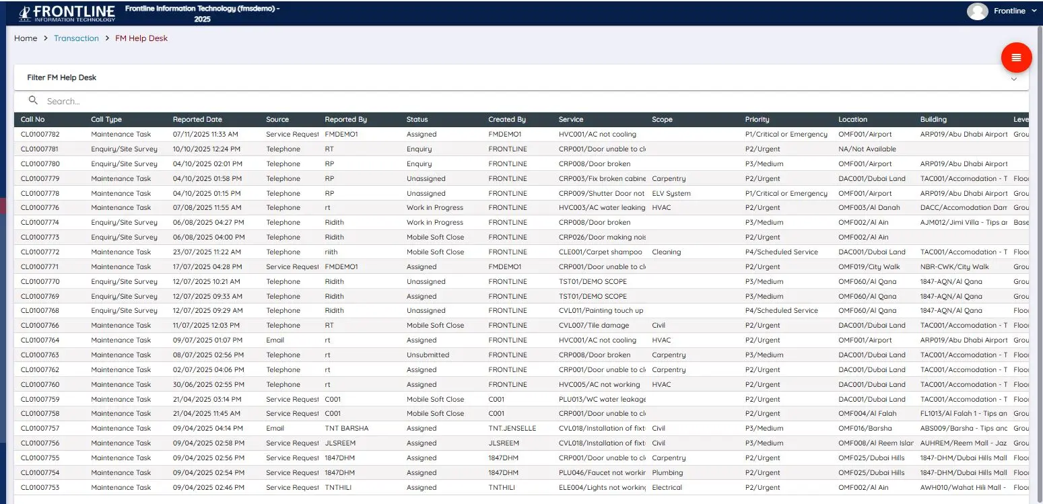The width and height of the screenshot is (1043, 504).
Task: Click the vertical scrollbar on the right
Action: [1040, 269]
